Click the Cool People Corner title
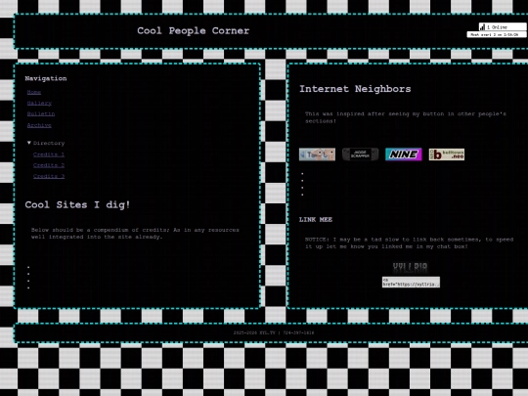Screen dimensions: 528x396 click(194, 30)
